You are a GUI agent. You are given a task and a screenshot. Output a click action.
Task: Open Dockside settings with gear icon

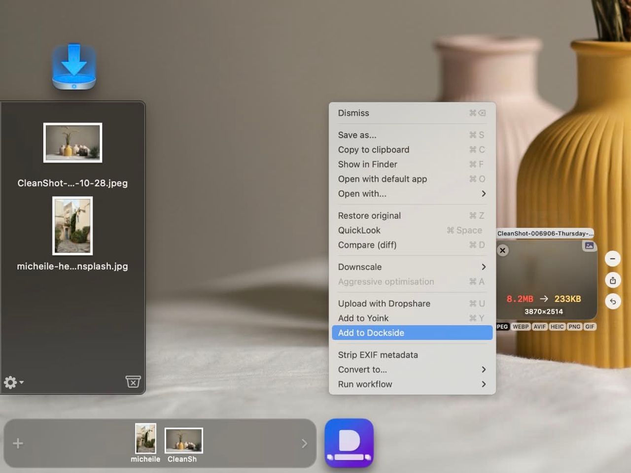click(x=10, y=382)
